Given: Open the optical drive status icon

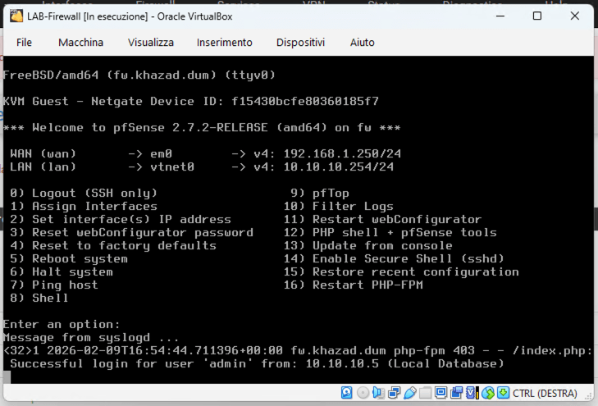Looking at the screenshot, I should point(363,393).
